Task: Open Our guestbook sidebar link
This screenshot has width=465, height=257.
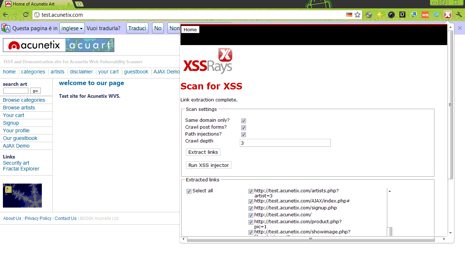Action: 20,138
